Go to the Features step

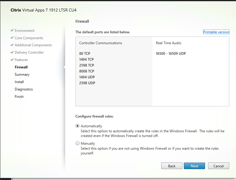[x=21, y=60]
